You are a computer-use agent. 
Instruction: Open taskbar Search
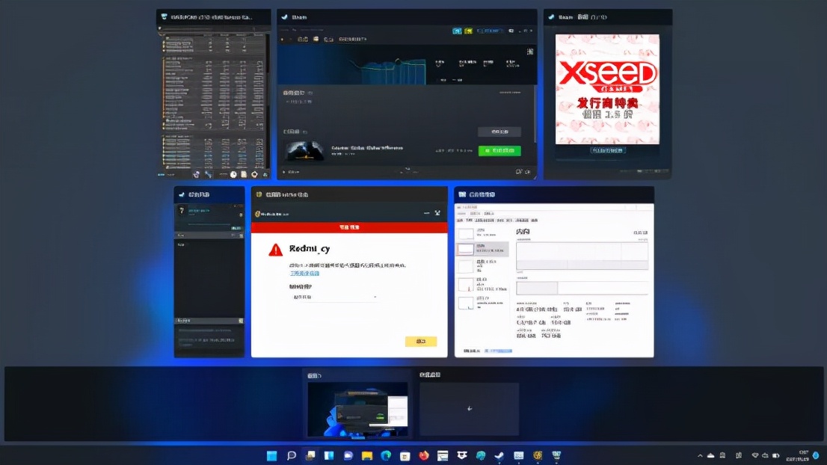(291, 455)
